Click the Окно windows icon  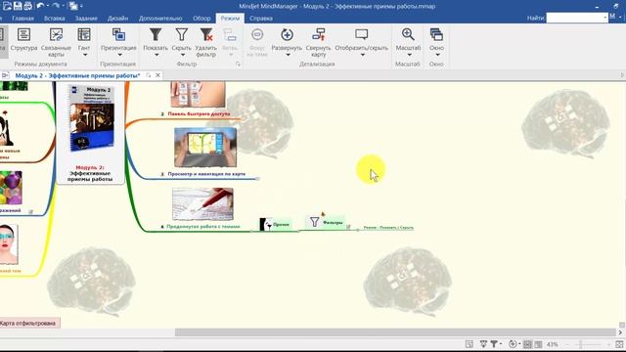tap(436, 35)
